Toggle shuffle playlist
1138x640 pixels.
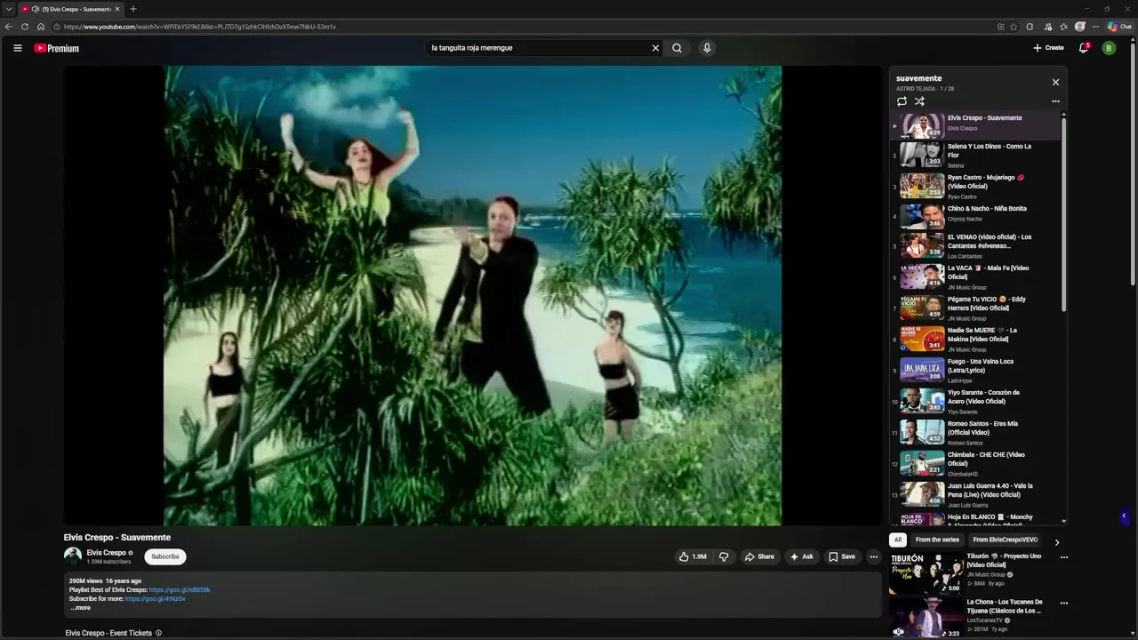(x=919, y=101)
